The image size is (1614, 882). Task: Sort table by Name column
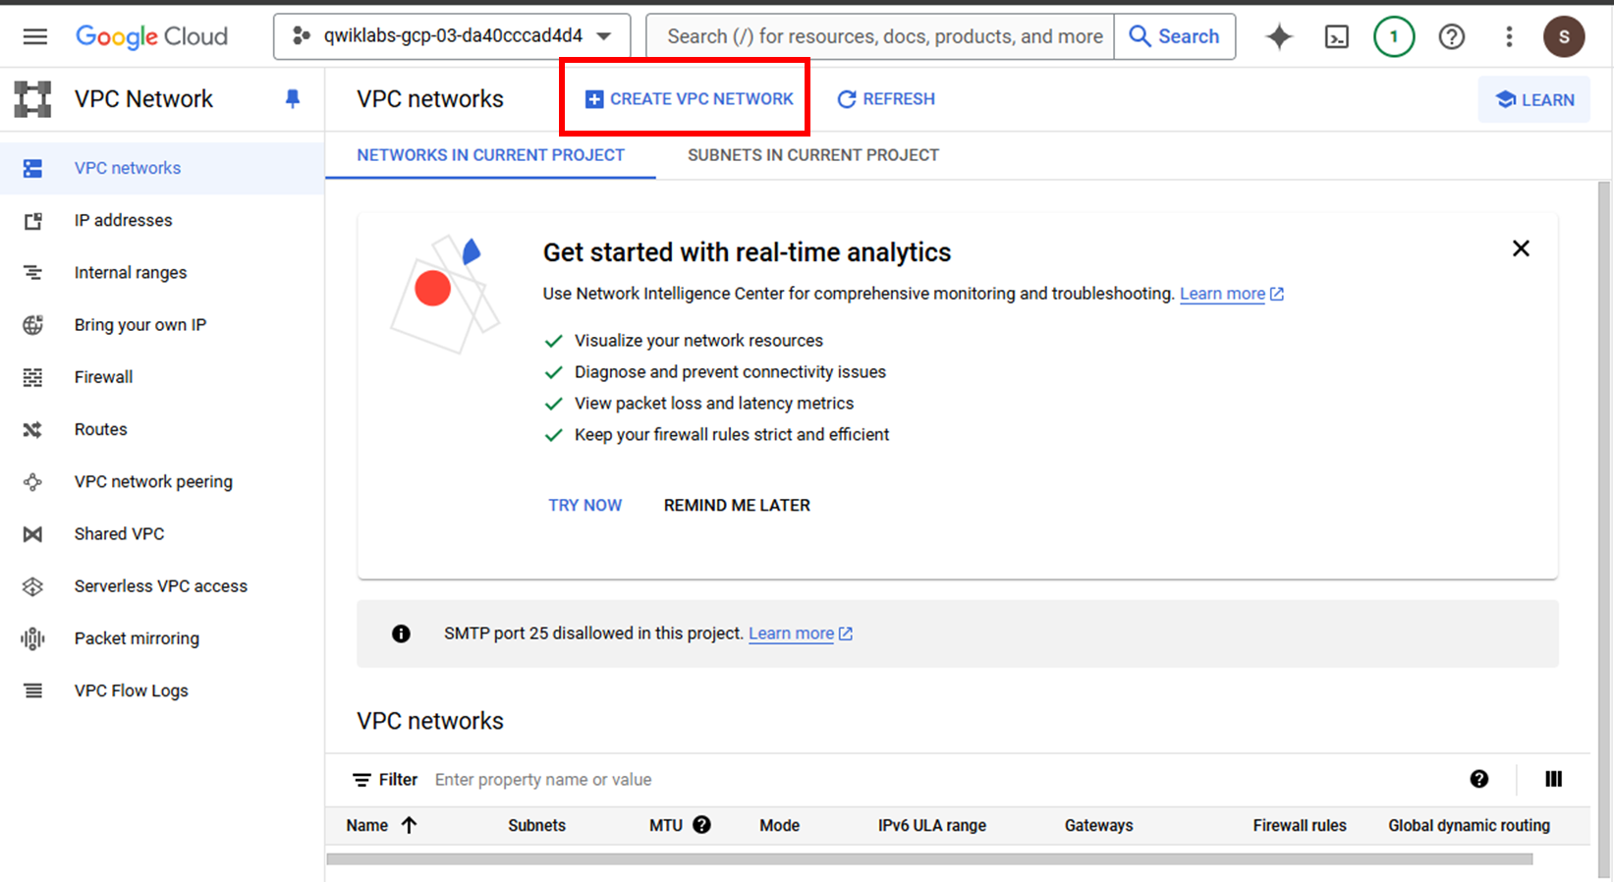pos(381,826)
